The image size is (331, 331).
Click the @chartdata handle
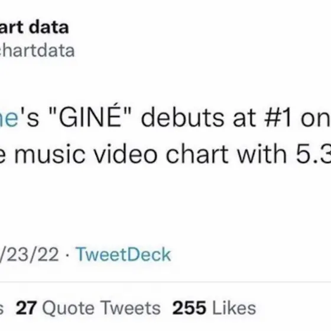tap(37, 51)
